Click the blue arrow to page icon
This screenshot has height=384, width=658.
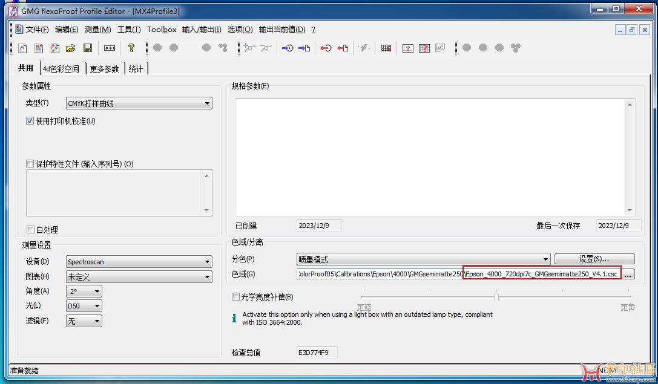(x=304, y=48)
